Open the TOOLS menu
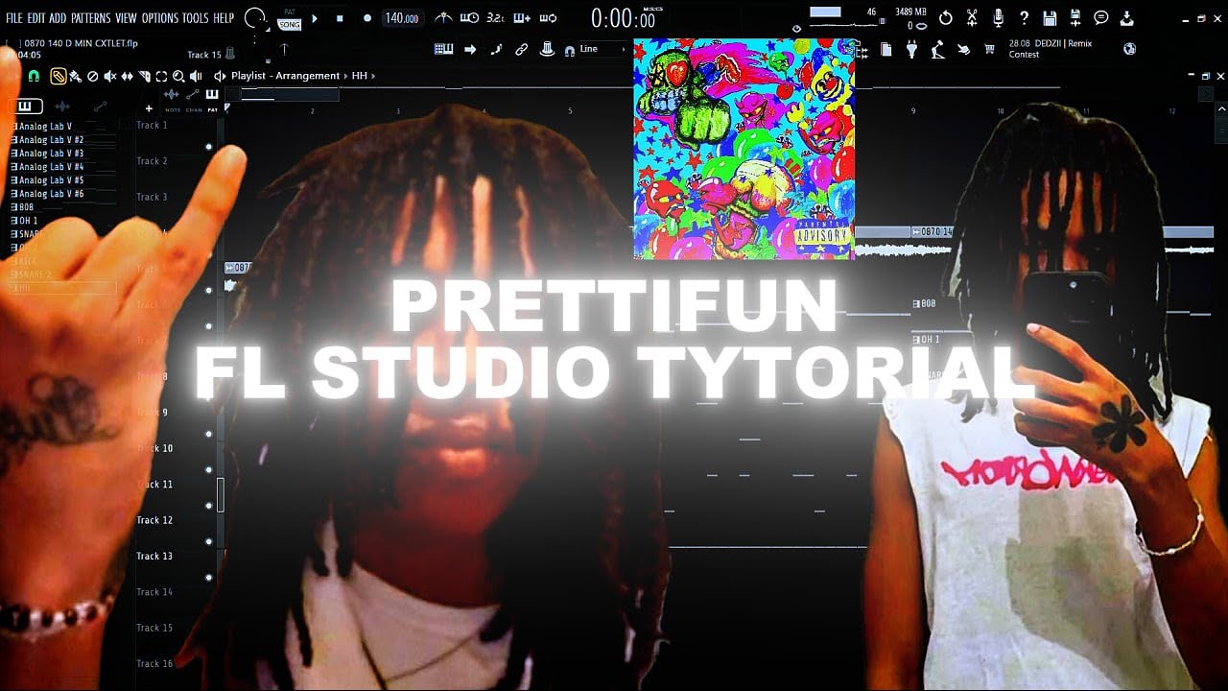Screen dimensions: 1228x691 coord(196,18)
